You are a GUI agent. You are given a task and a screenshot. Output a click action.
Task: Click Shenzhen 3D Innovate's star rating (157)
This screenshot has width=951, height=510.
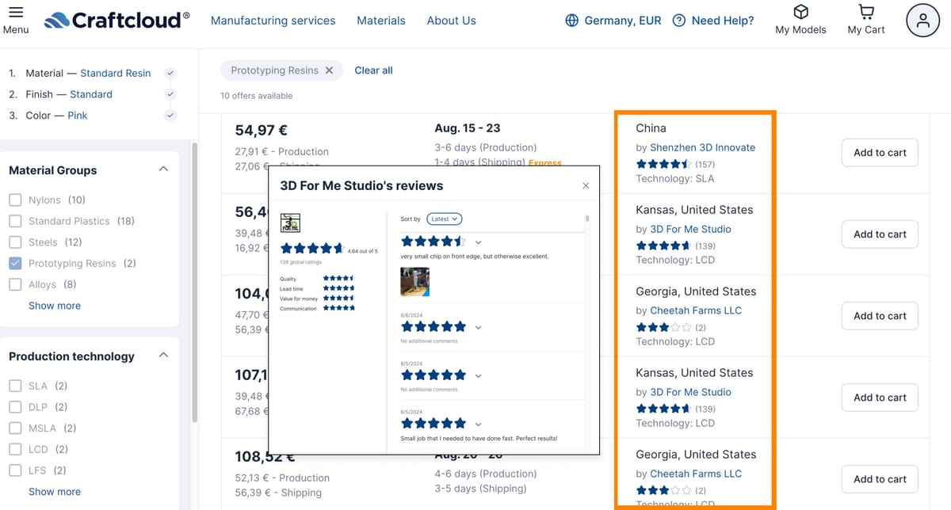pos(663,165)
